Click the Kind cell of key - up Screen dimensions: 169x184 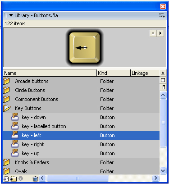point(107,153)
